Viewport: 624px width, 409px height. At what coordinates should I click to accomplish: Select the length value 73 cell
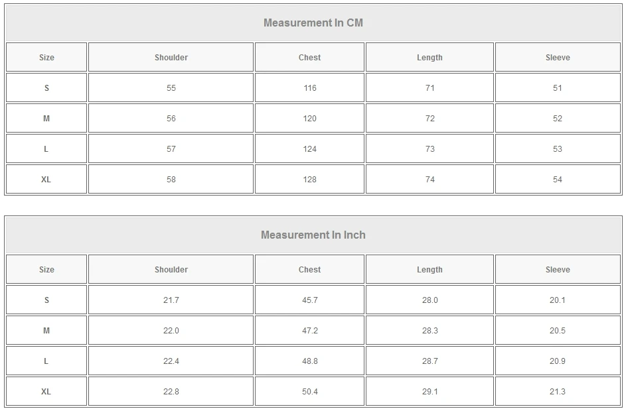click(x=429, y=149)
